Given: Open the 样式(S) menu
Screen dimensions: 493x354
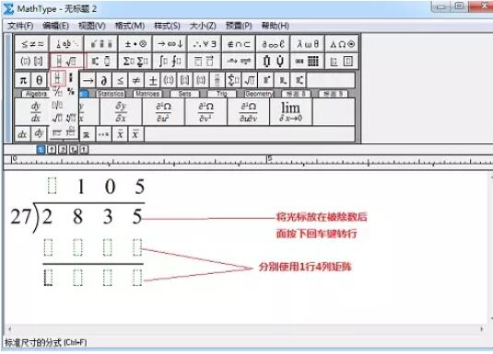Looking at the screenshot, I should (x=167, y=26).
